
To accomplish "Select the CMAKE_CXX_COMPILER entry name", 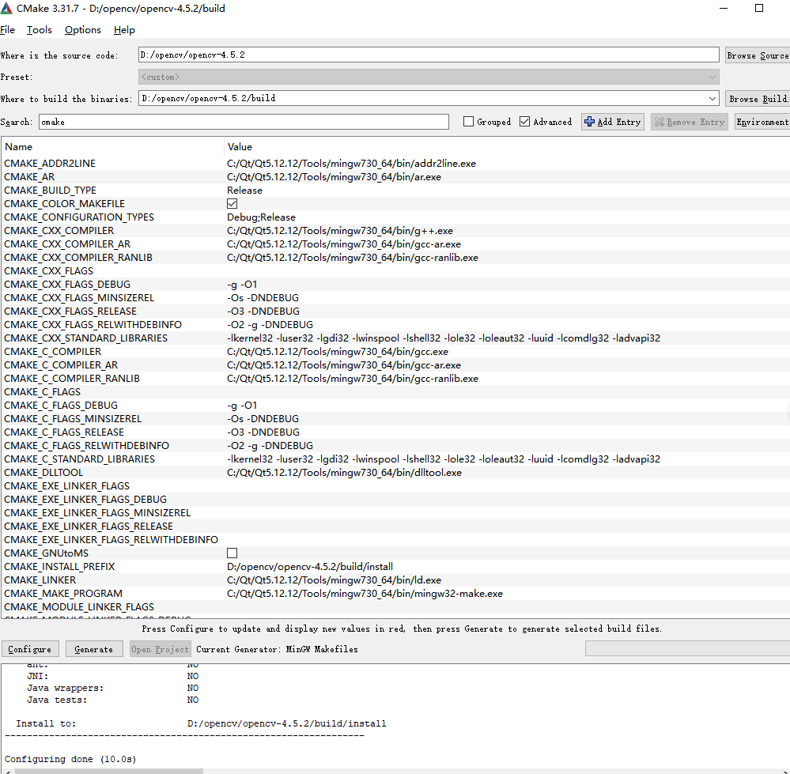I will 59,231.
